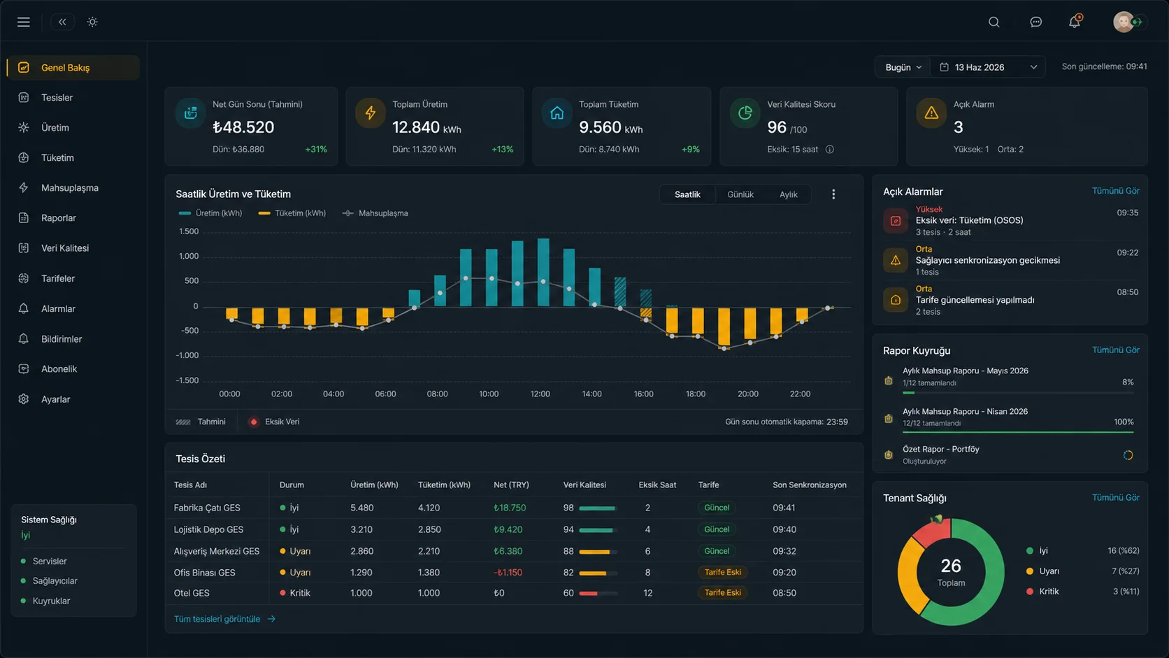
Task: Click the Nisan 2026 report progress bar
Action: tap(1018, 433)
